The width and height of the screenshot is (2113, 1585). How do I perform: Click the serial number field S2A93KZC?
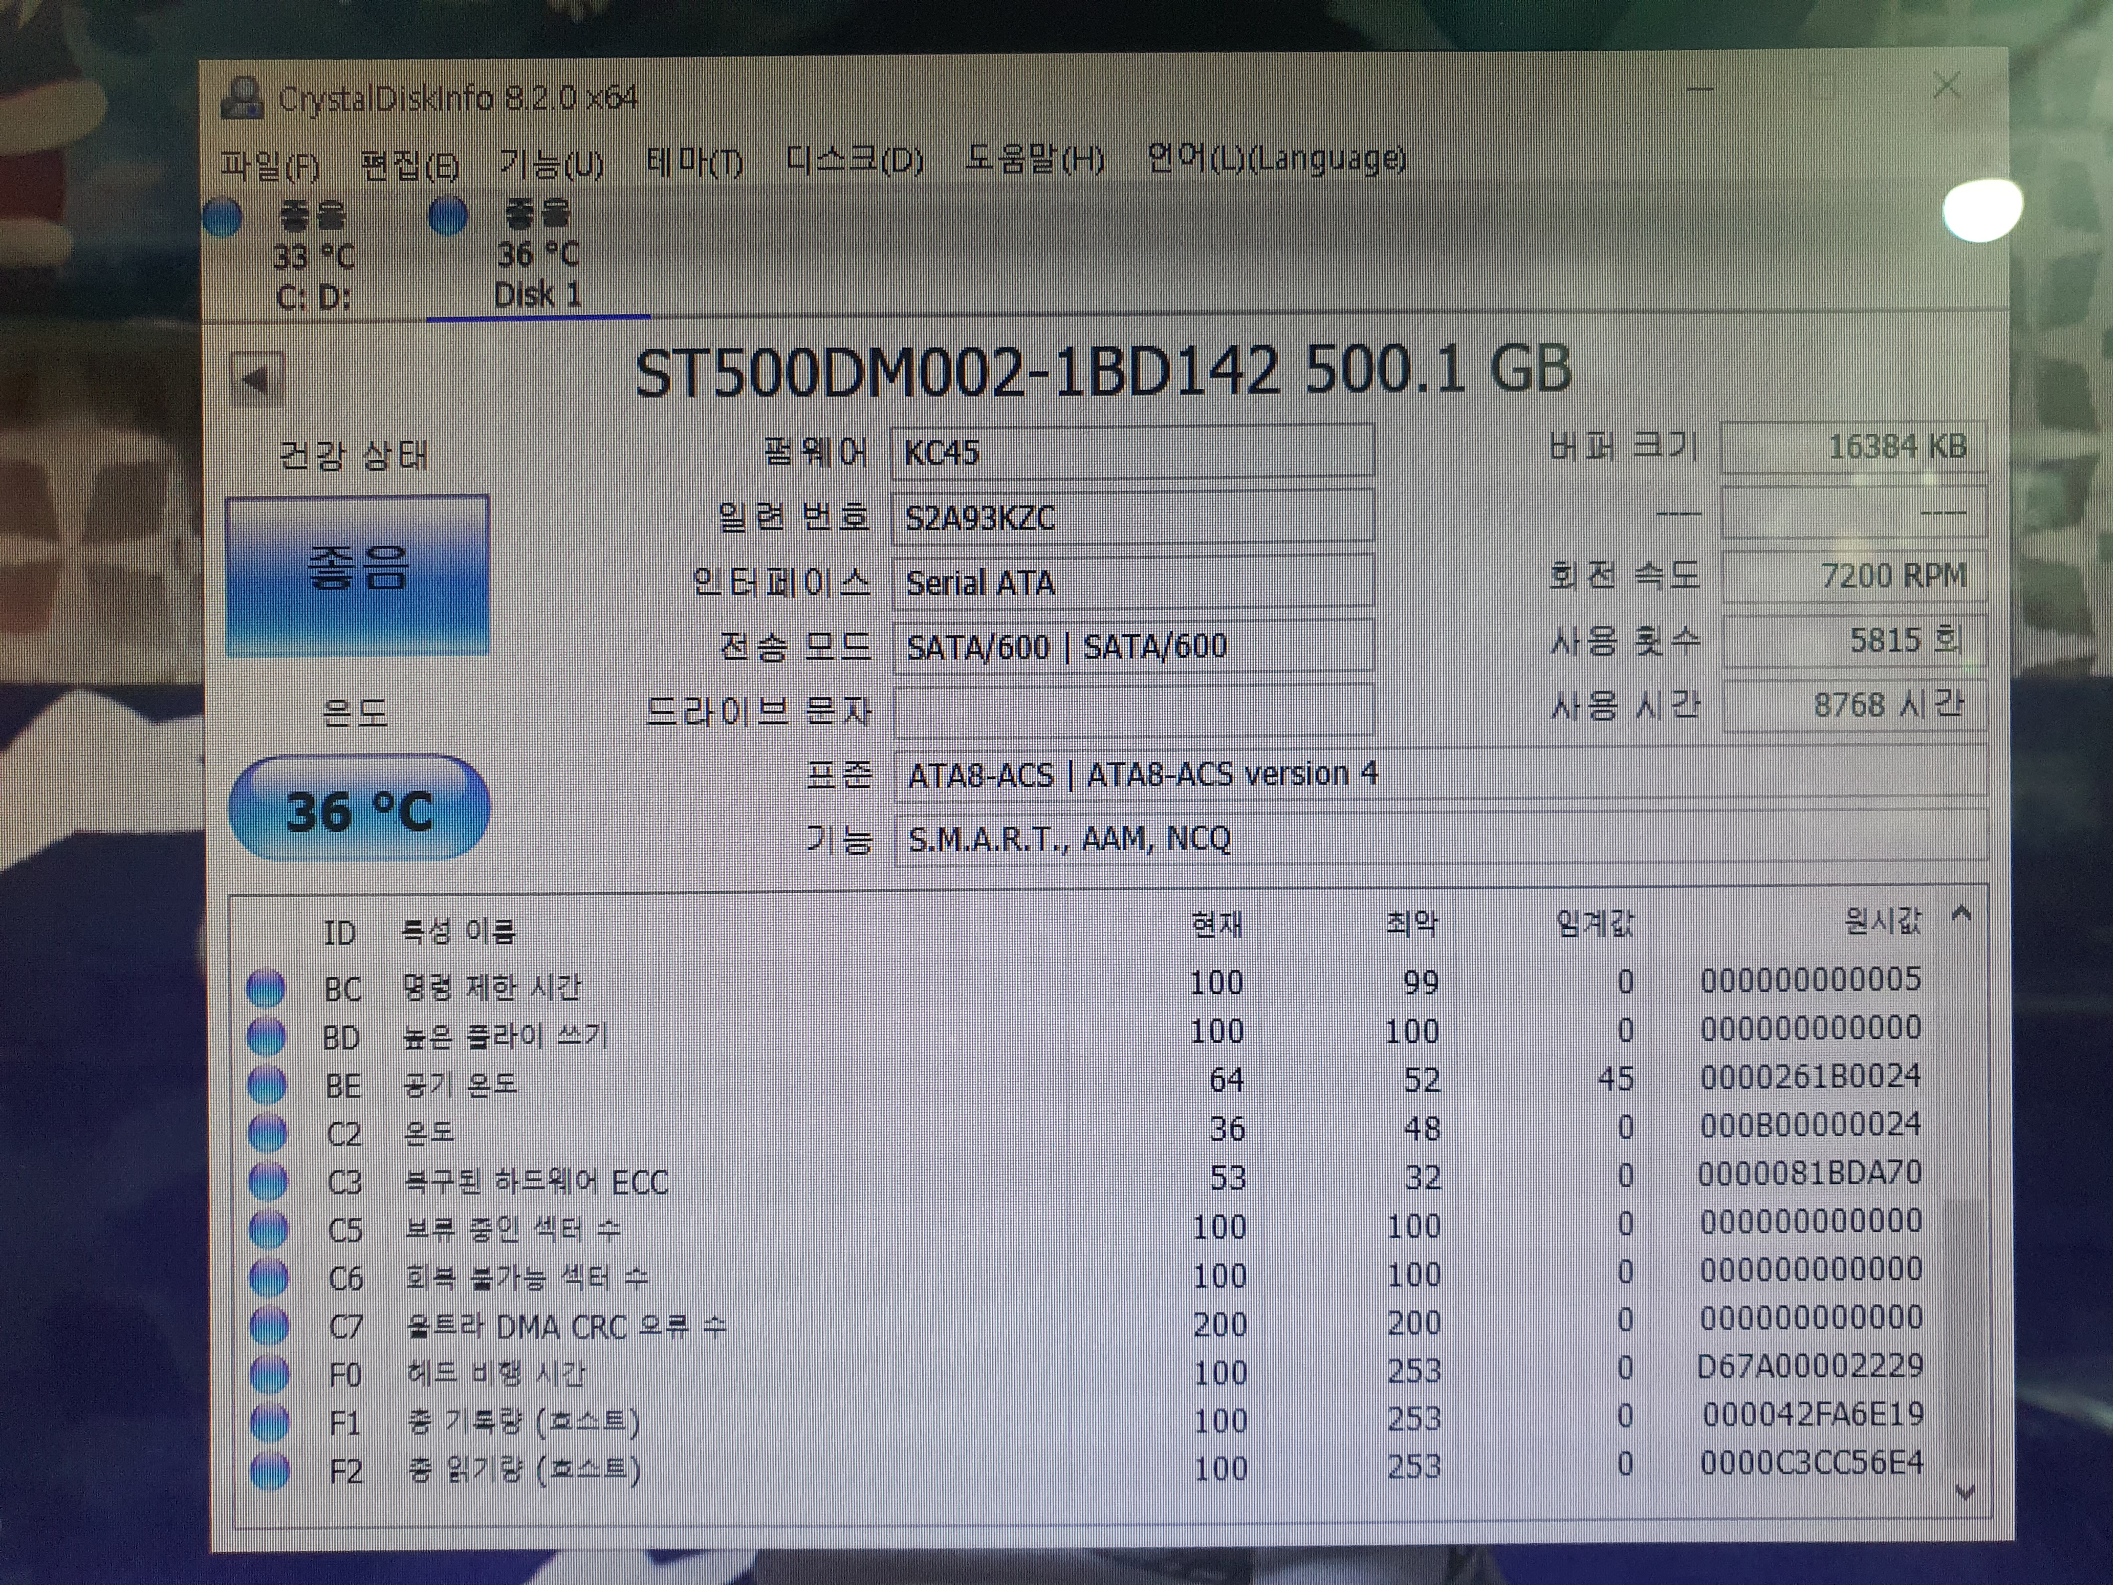1133,516
